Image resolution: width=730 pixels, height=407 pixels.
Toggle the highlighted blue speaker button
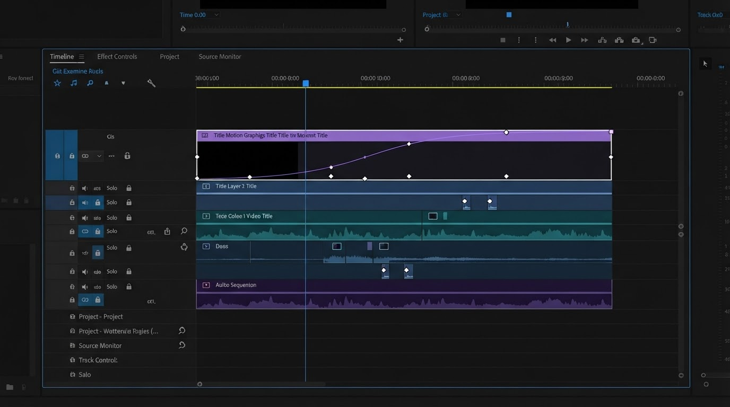click(85, 202)
